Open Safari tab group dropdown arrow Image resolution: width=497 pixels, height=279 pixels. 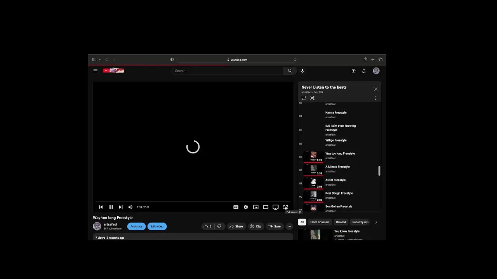[99, 60]
